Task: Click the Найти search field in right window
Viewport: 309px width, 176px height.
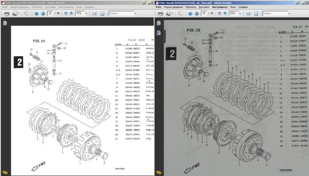Action: pyautogui.click(x=275, y=13)
